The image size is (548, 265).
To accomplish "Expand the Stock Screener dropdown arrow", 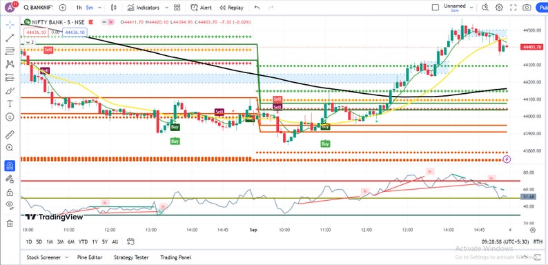I will point(67,257).
